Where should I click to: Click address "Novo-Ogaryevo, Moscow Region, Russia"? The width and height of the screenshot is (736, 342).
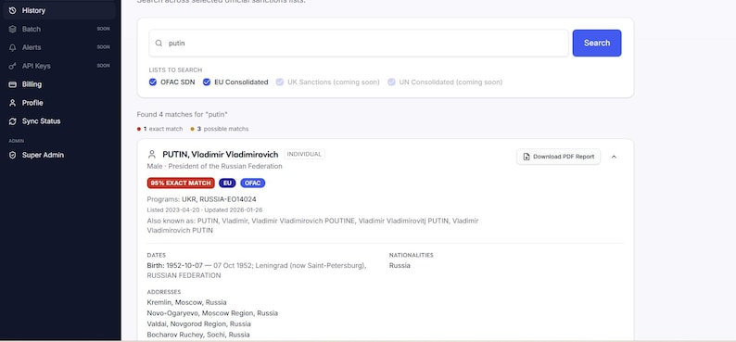point(212,313)
